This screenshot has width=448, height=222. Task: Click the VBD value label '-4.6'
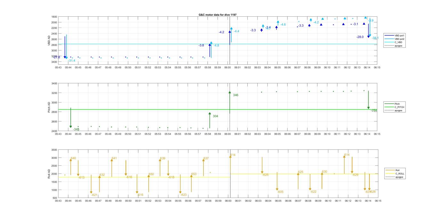point(283,25)
